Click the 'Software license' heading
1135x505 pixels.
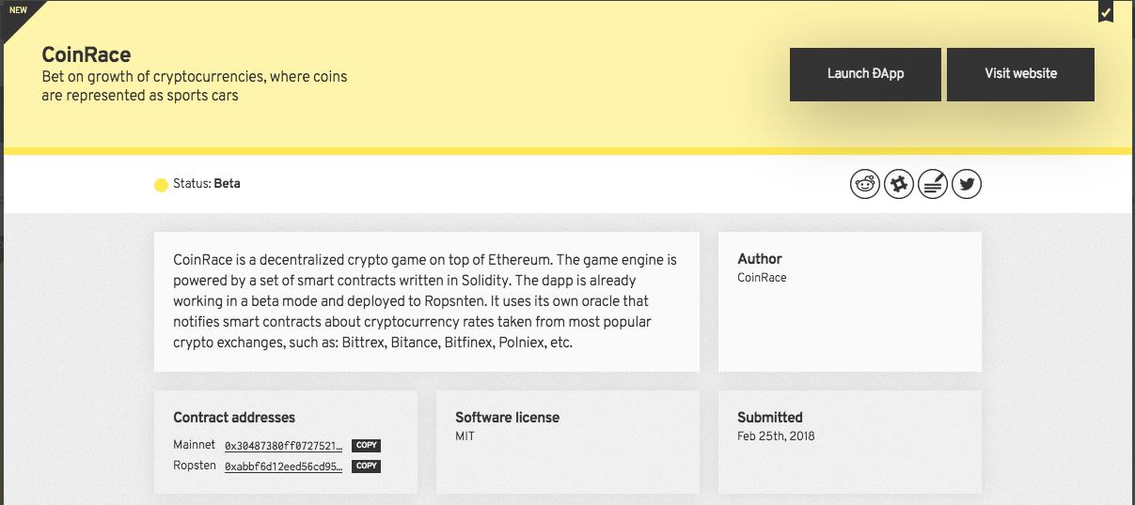tap(507, 418)
